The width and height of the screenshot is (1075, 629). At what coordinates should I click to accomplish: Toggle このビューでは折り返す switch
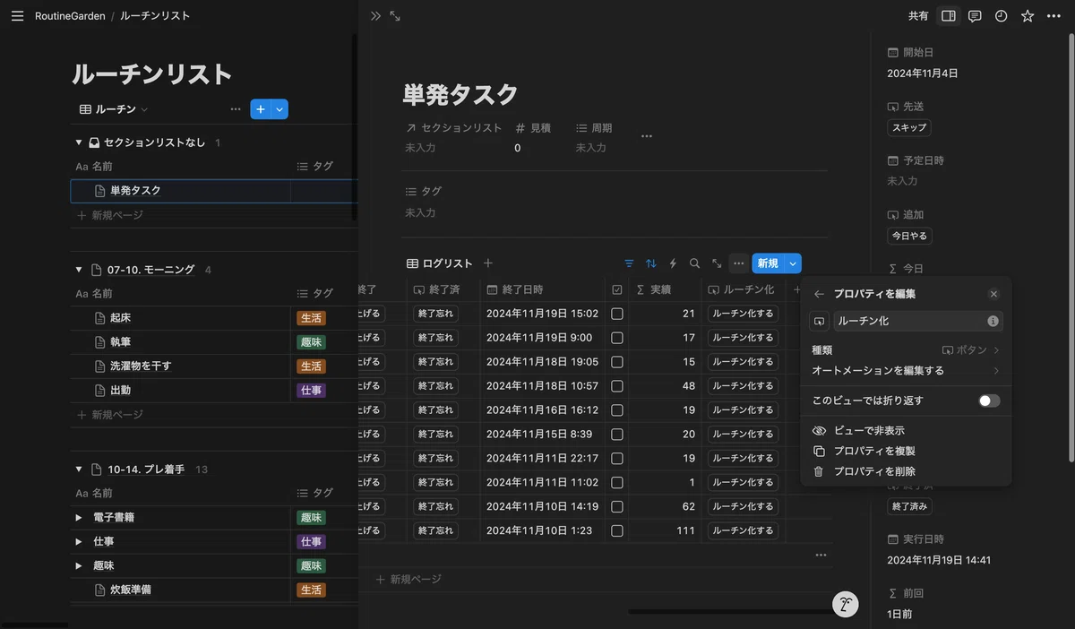989,401
